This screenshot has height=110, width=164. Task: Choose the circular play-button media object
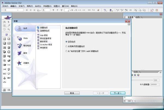click(4, 61)
